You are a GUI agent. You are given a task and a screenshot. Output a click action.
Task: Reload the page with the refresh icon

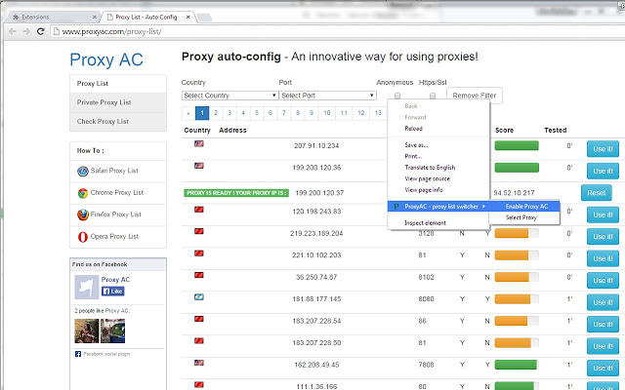pos(40,31)
